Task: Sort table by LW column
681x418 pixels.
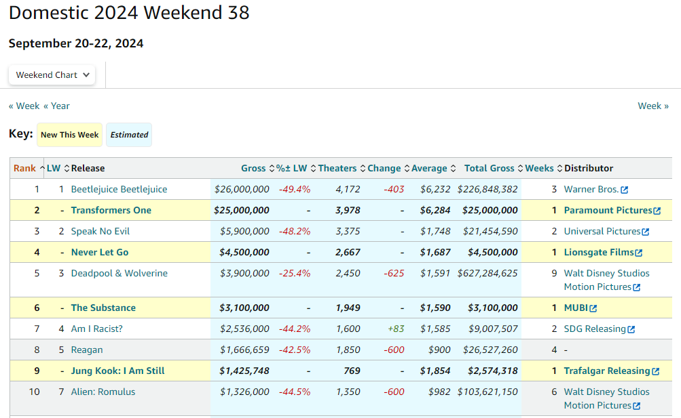Action: pos(58,168)
